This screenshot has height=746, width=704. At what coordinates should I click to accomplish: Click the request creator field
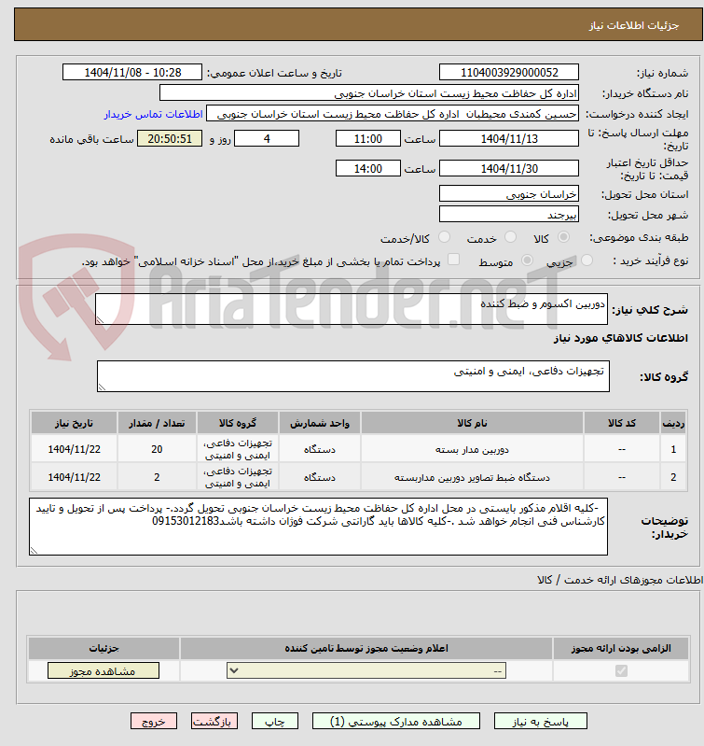393,114
